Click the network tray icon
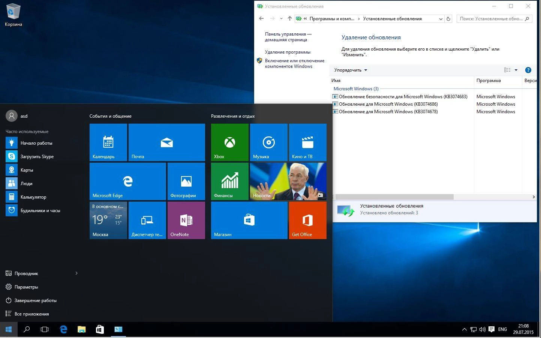541x338 pixels. tap(474, 330)
